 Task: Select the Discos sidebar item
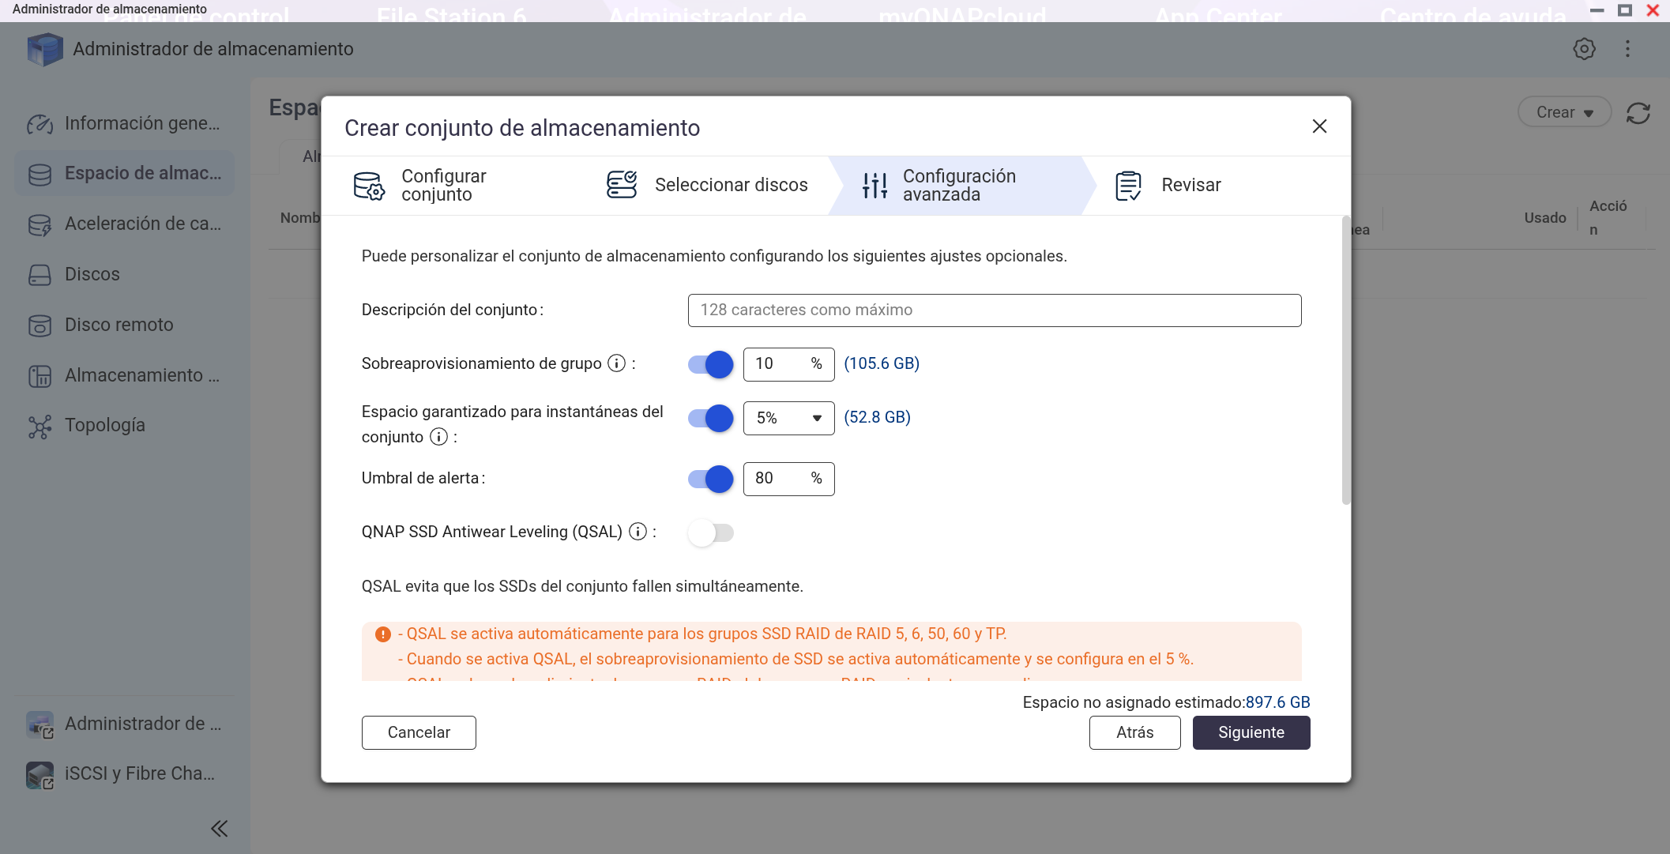click(x=92, y=274)
